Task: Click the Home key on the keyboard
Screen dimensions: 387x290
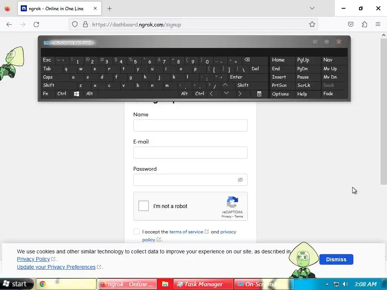Action: pyautogui.click(x=282, y=60)
